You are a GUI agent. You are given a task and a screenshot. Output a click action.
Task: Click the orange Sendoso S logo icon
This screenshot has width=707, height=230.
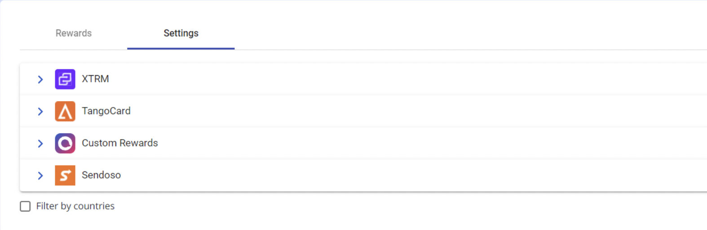65,175
